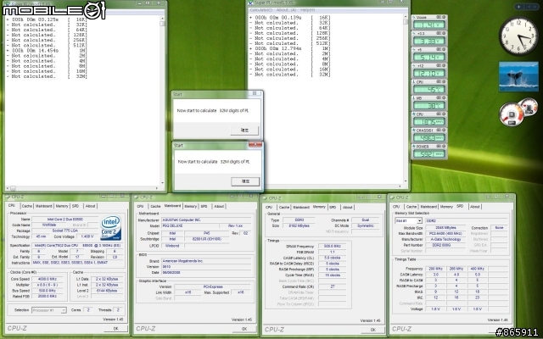
Task: Click the +3.3 voltage LCD readout
Action: 428,42
